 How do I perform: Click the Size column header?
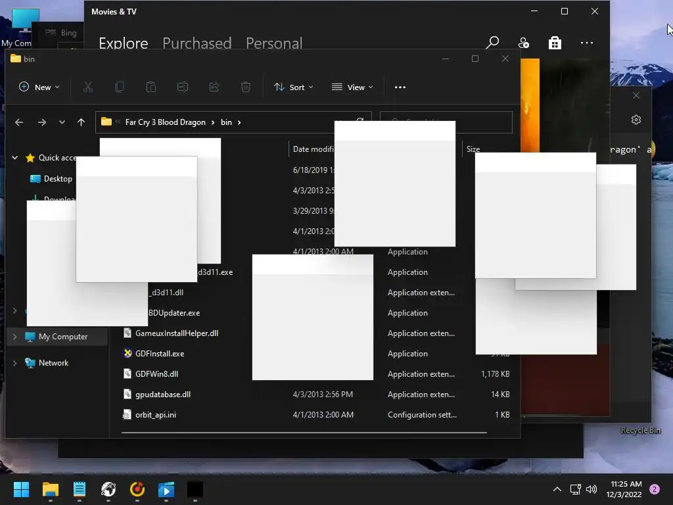pyautogui.click(x=473, y=149)
